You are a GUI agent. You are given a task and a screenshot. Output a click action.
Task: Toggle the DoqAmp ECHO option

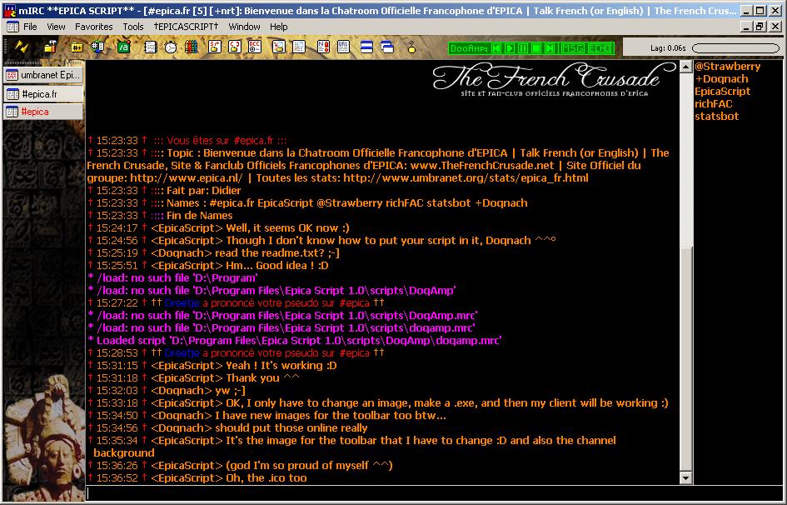click(600, 48)
